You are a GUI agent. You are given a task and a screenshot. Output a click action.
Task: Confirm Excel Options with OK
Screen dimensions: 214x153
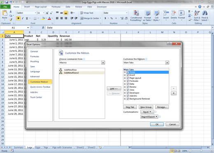coord(157,124)
